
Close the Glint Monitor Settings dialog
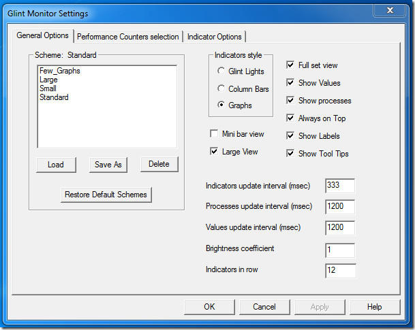tap(391, 12)
